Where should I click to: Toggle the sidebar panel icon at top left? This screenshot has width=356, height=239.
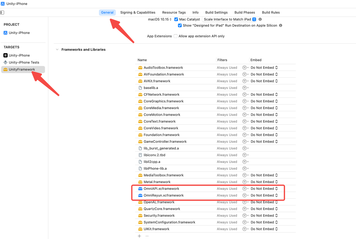click(x=2, y=13)
